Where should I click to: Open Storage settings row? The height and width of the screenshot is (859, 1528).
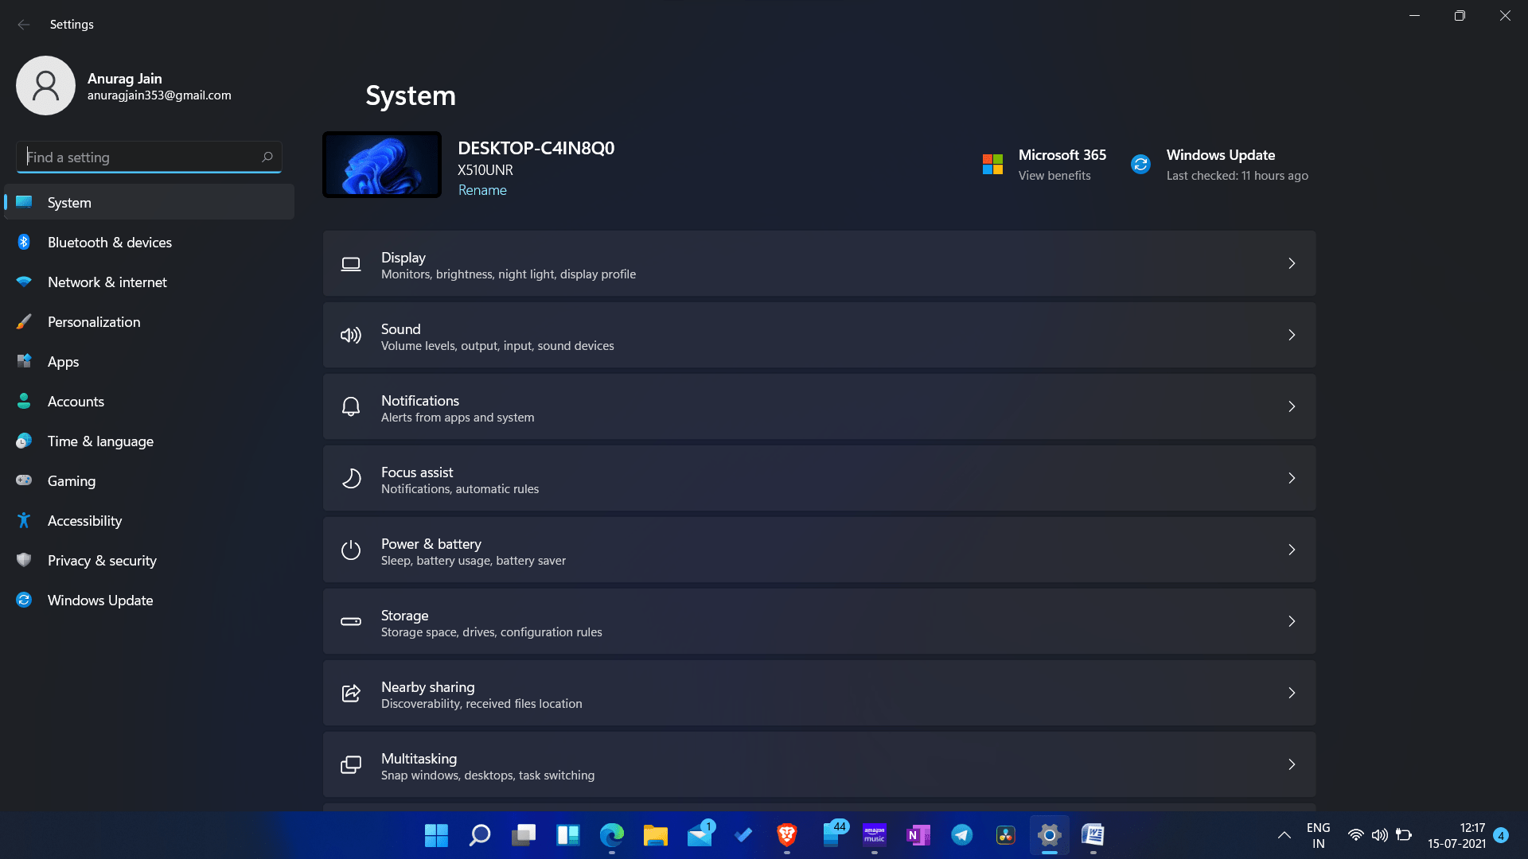point(818,622)
